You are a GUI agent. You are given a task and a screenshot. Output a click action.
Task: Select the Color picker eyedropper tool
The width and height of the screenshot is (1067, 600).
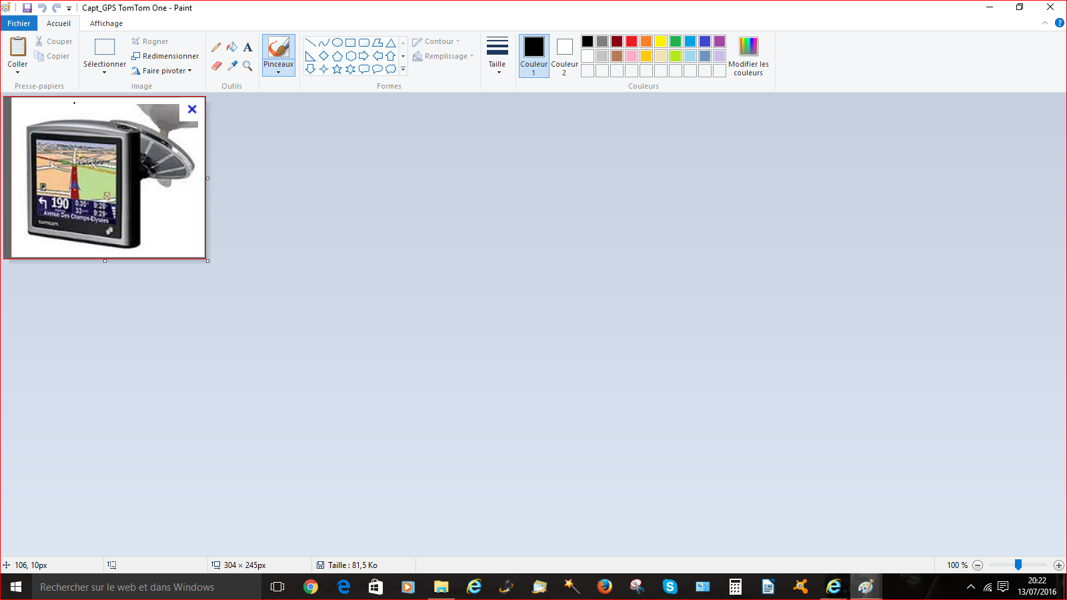point(232,66)
